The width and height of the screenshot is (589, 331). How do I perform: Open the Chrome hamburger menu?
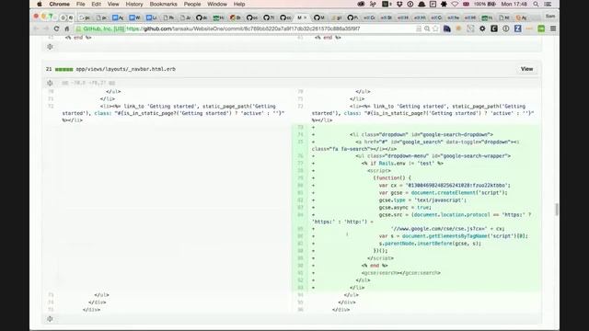click(x=553, y=29)
